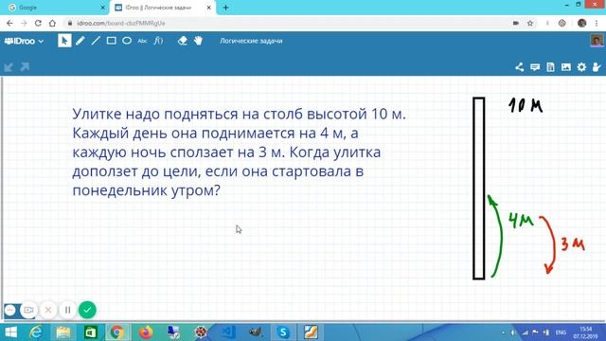Image resolution: width=606 pixels, height=341 pixels.
Task: Open a new browser tab
Action: (225, 8)
